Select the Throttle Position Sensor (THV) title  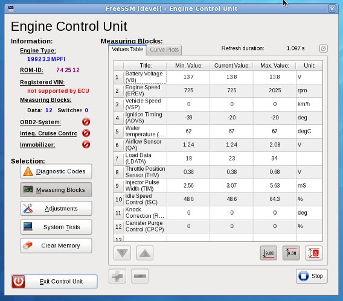[146, 172]
